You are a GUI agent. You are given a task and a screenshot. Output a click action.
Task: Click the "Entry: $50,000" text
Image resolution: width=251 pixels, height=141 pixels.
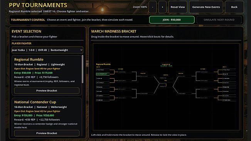[x=23, y=73]
